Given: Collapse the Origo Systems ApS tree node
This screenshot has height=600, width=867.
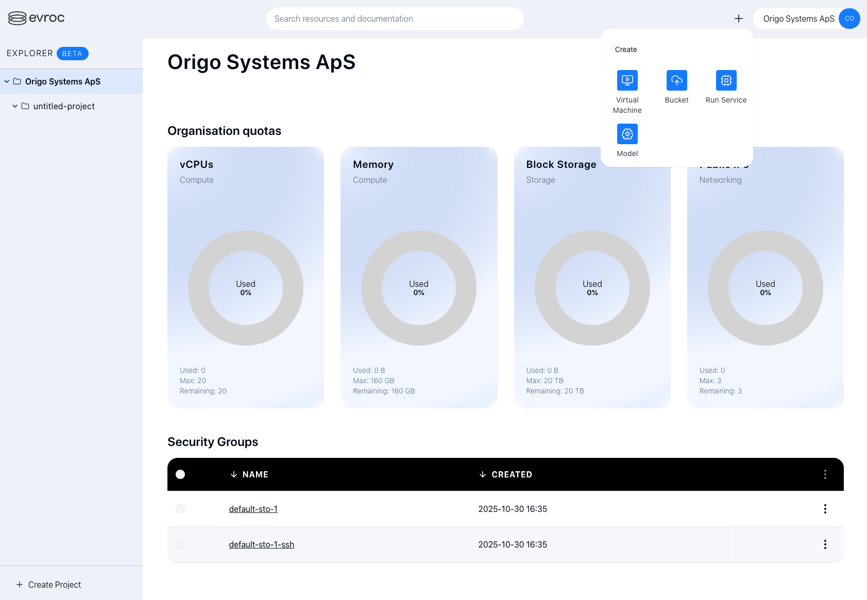Looking at the screenshot, I should tap(7, 81).
